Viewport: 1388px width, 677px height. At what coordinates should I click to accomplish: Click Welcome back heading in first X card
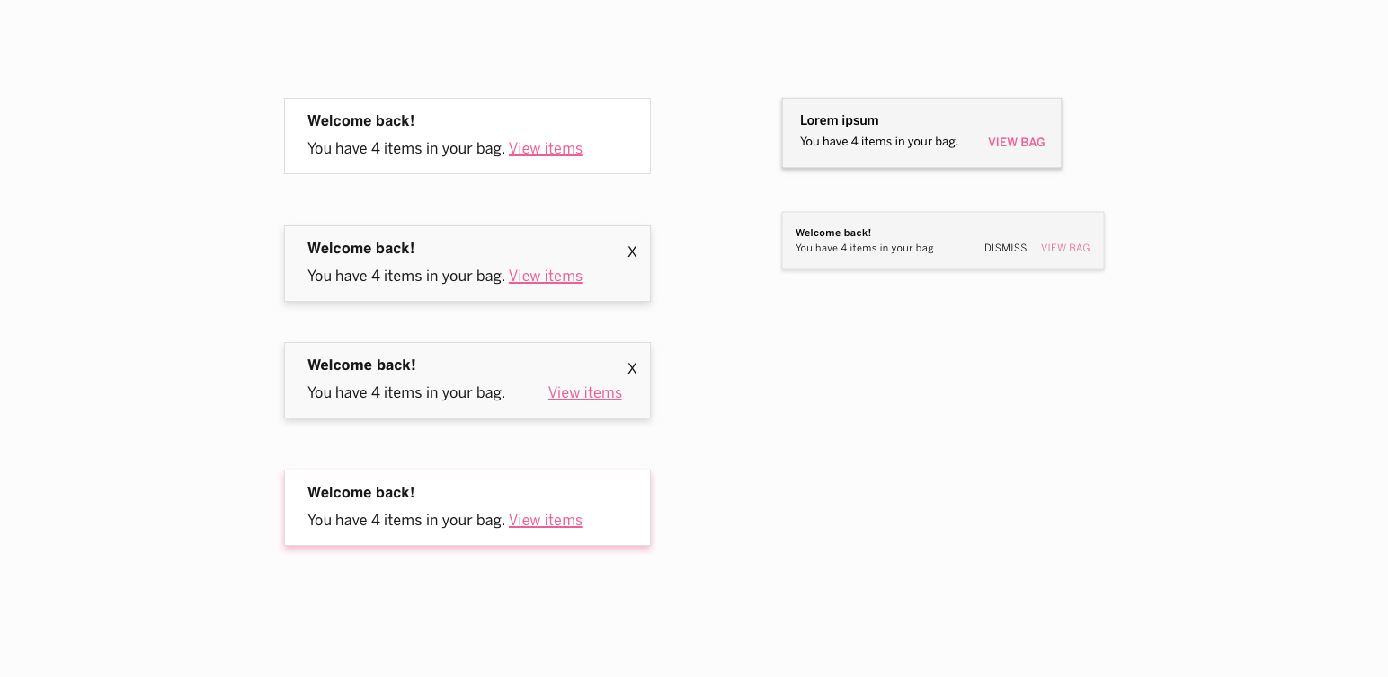361,248
